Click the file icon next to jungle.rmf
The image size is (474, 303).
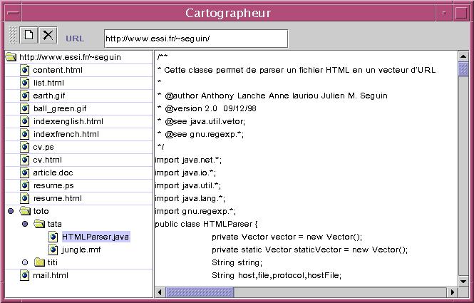[x=53, y=250]
